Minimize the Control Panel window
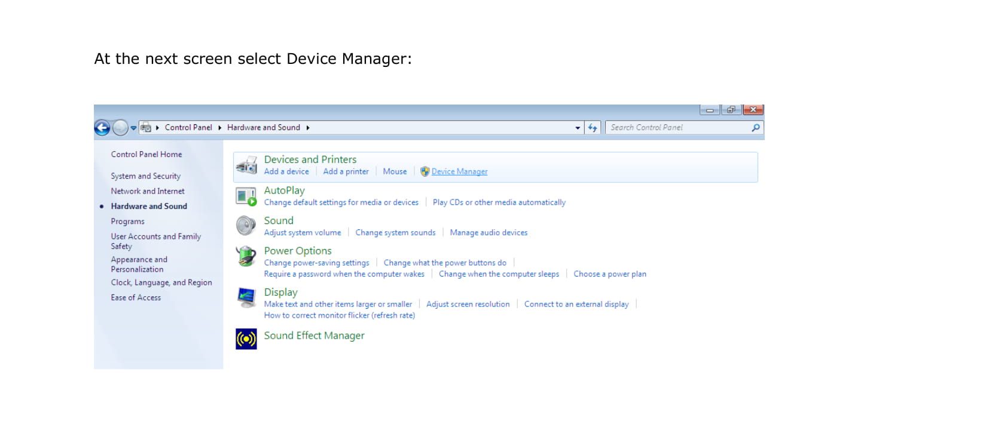Image resolution: width=989 pixels, height=436 pixels. (710, 110)
